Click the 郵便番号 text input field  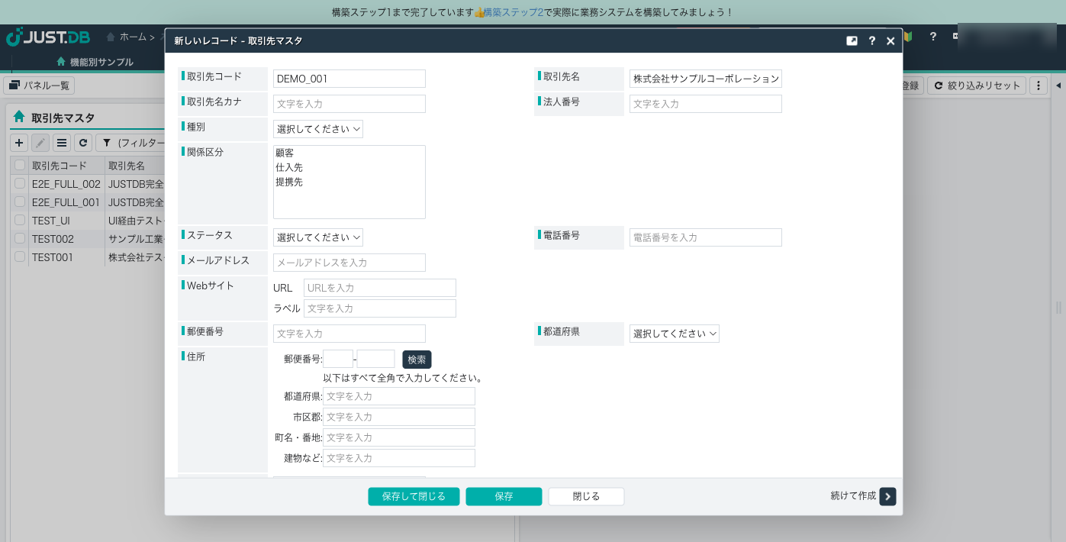point(349,334)
